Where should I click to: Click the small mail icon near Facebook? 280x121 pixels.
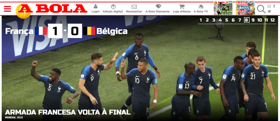tap(269, 7)
